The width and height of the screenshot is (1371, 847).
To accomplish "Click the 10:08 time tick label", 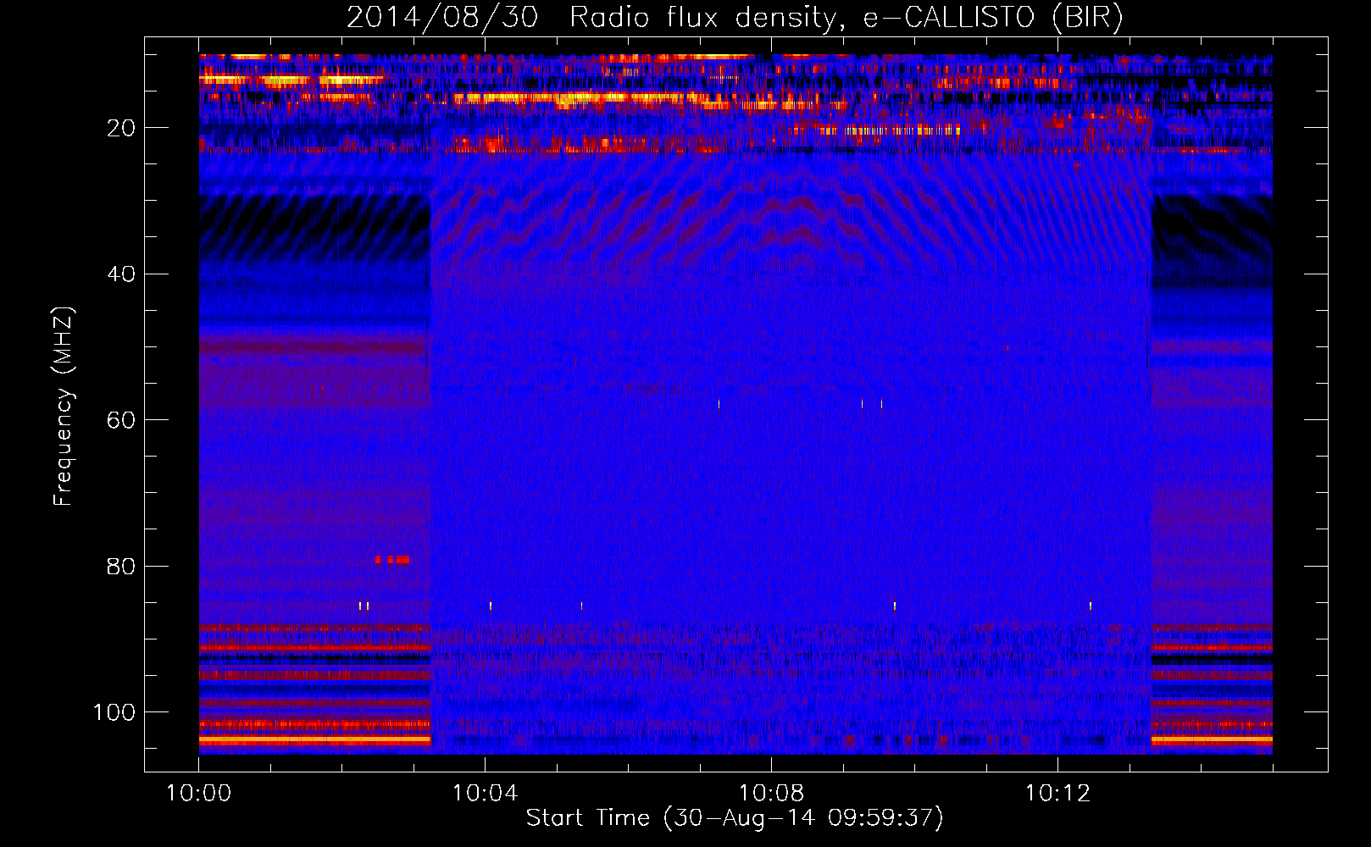I will (x=771, y=794).
